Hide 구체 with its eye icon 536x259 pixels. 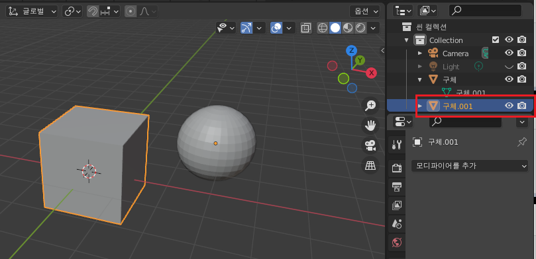pos(509,79)
